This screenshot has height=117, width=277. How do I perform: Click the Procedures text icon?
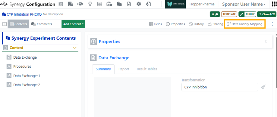click(x=9, y=66)
